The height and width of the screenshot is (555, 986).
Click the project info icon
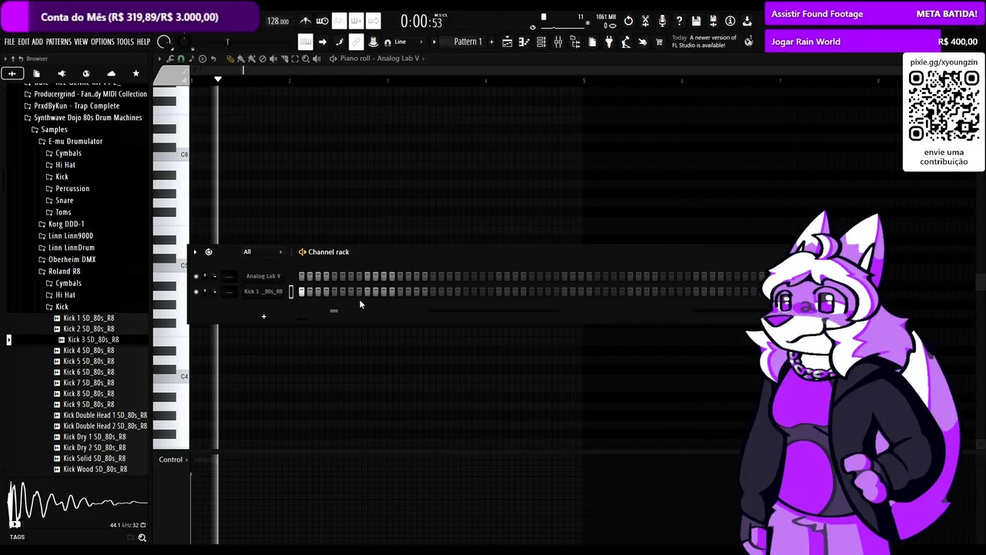coord(730,21)
